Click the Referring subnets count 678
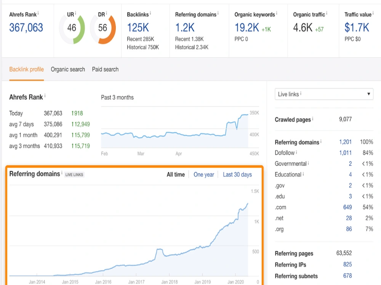Image resolution: width=381 pixels, height=285 pixels. (347, 275)
